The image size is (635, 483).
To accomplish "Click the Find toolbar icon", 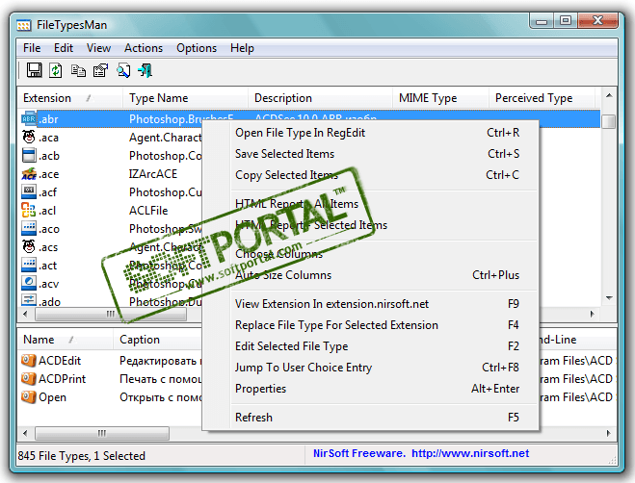I will coord(123,70).
